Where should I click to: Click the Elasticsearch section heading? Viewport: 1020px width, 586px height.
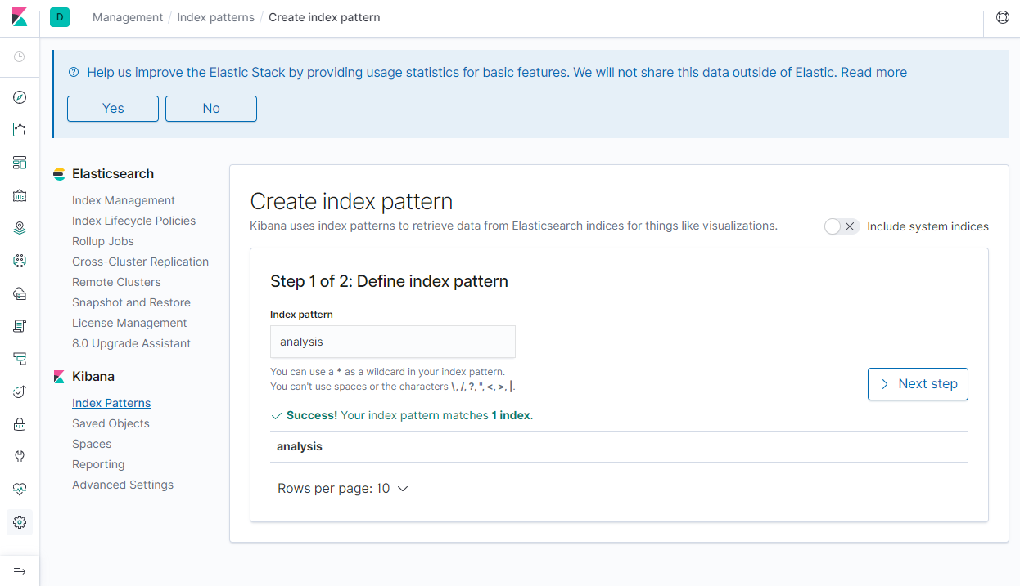[x=113, y=173]
